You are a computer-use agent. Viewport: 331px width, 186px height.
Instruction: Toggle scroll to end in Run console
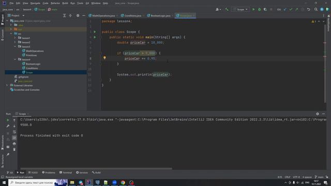point(14,138)
